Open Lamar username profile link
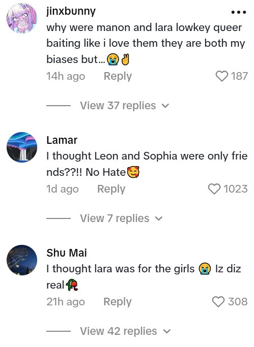 (x=62, y=140)
